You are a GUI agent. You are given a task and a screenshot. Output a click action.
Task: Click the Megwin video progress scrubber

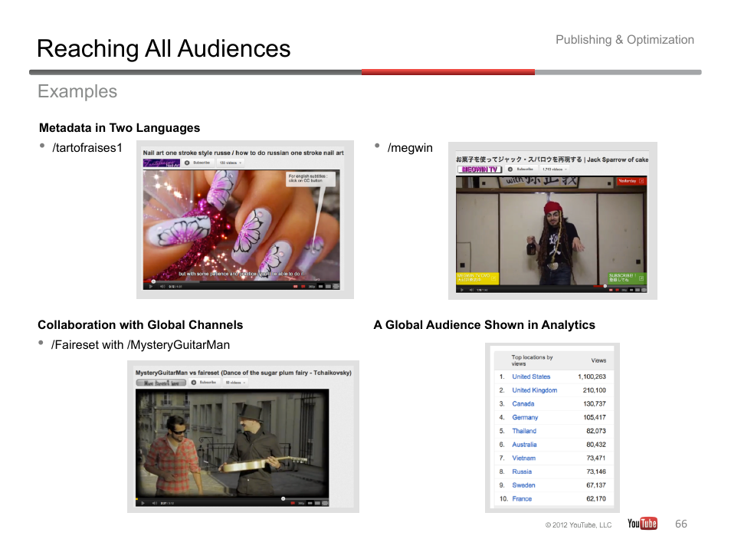click(605, 286)
